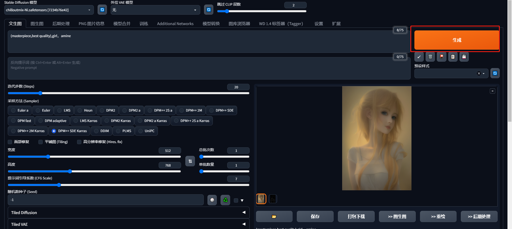
Task: Swap width and height values
Action: pos(190,161)
